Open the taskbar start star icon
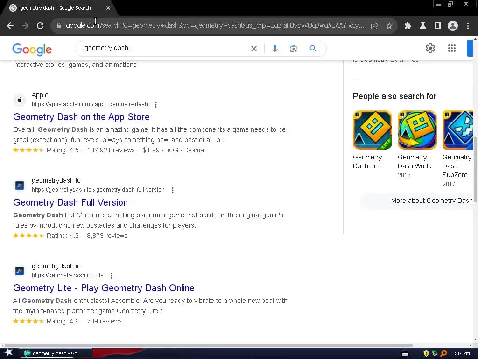 (8, 353)
